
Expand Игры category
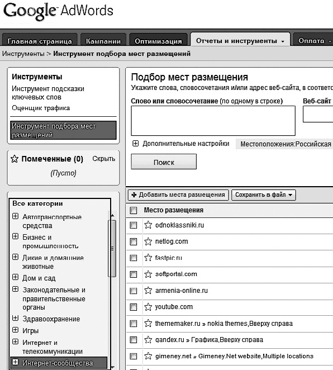[x=15, y=330]
